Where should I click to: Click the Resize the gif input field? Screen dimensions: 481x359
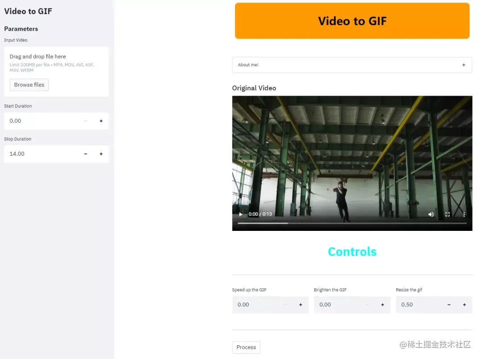tap(419, 304)
